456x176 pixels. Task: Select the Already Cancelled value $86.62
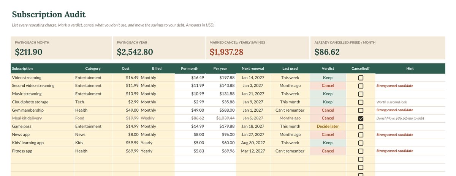[327, 52]
